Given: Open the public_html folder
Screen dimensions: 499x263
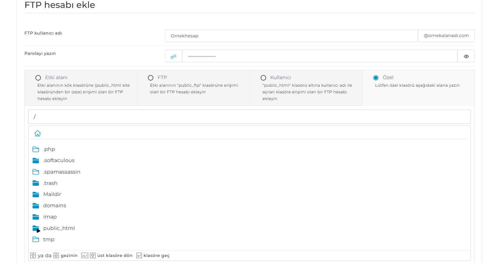Looking at the screenshot, I should 59,228.
